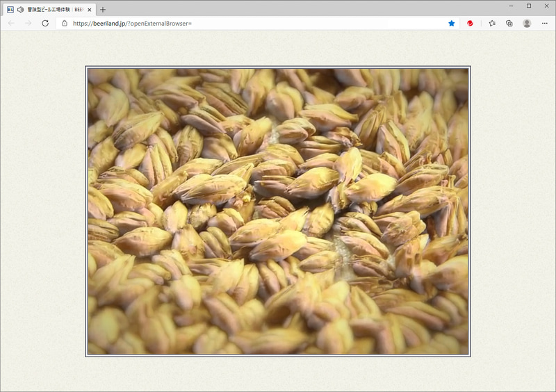556x392 pixels.
Task: Toggle the blue favorites star
Action: (x=451, y=24)
